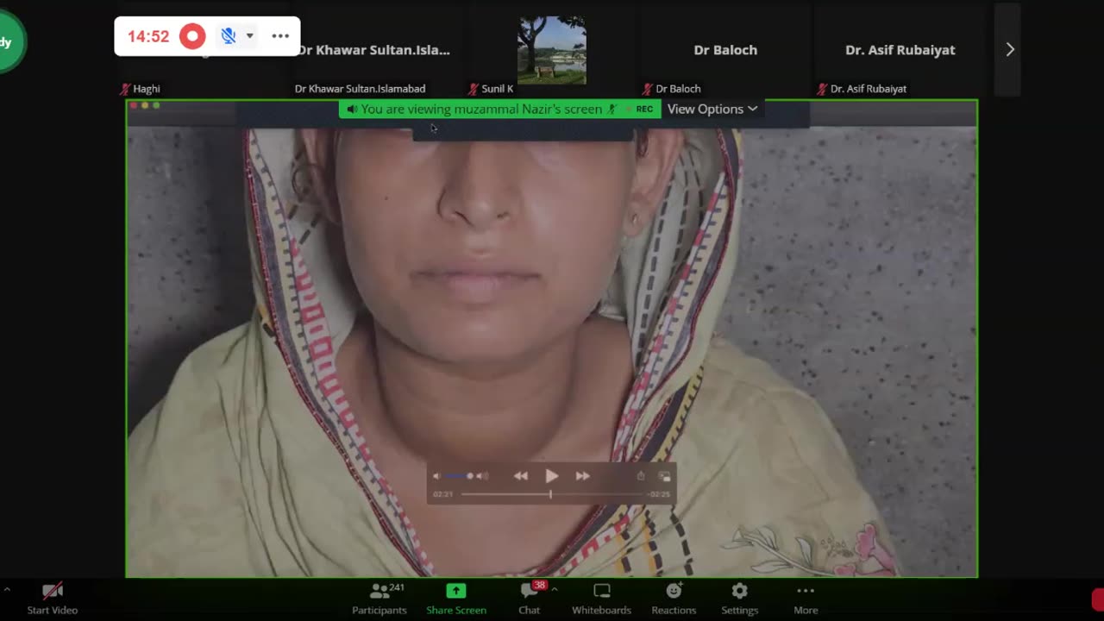Toggle picture-in-picture in the video player

click(x=664, y=476)
